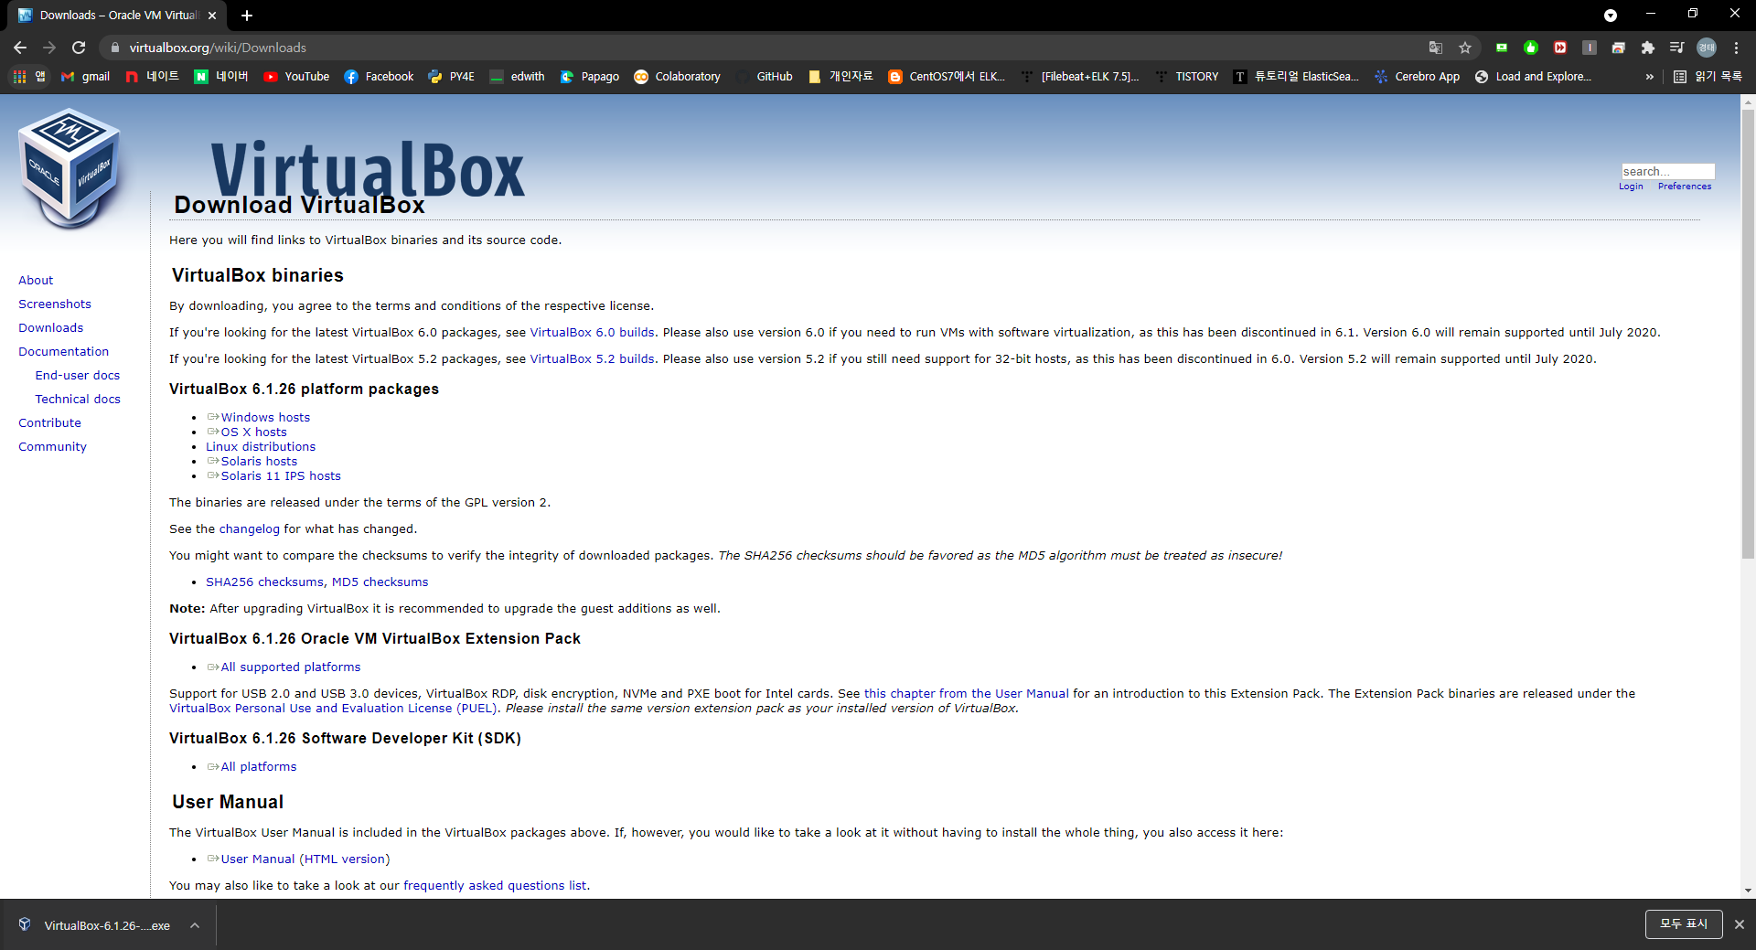Open the Papago bookmark
Viewport: 1756px width, 950px height.
tap(590, 77)
